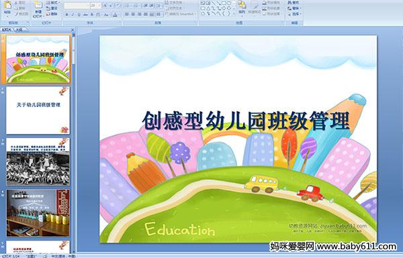Screen dimensions: 403x258
Task: Click the Delete slide icon
Action: pos(52,14)
